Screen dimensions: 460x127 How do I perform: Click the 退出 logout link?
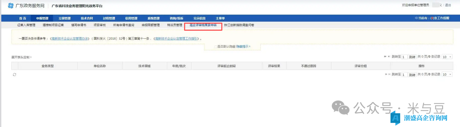(448, 5)
